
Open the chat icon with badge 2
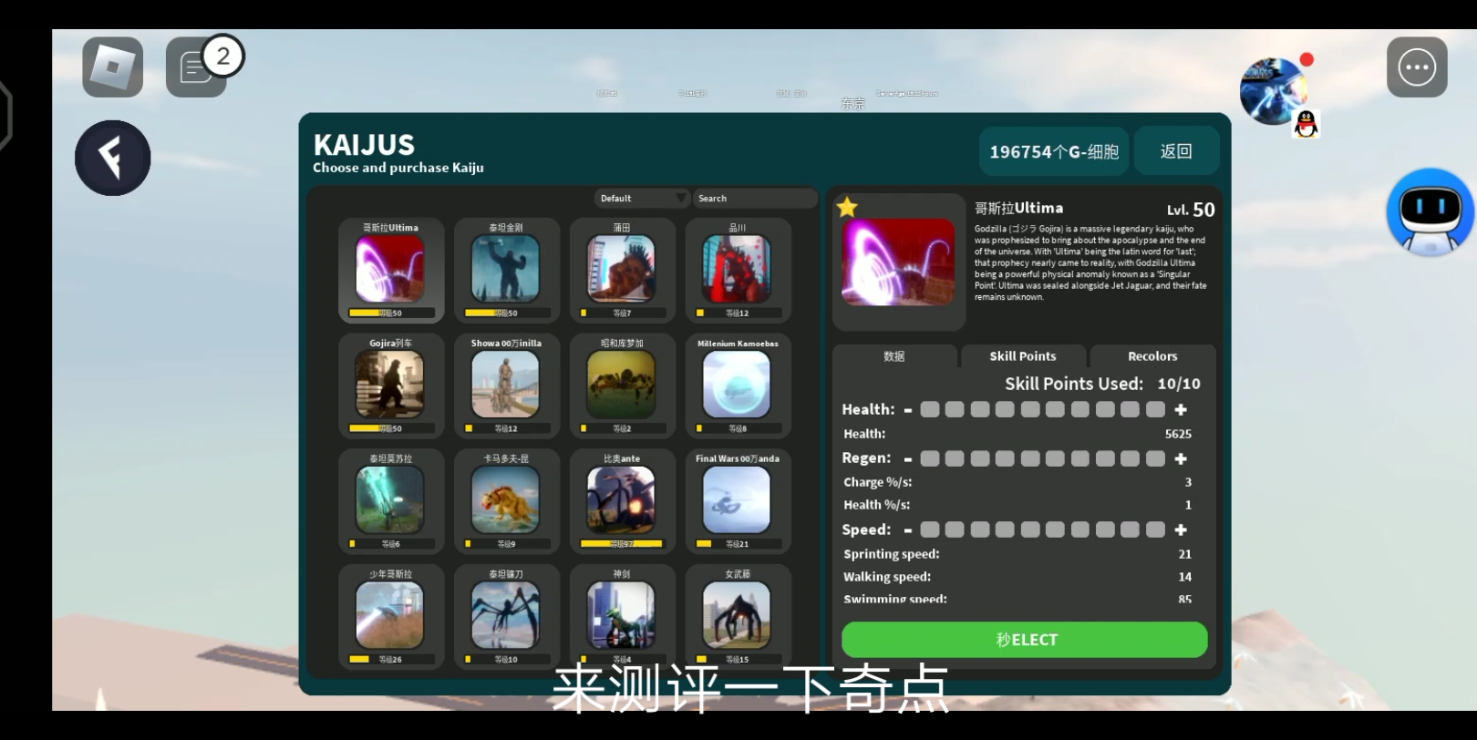coord(197,67)
